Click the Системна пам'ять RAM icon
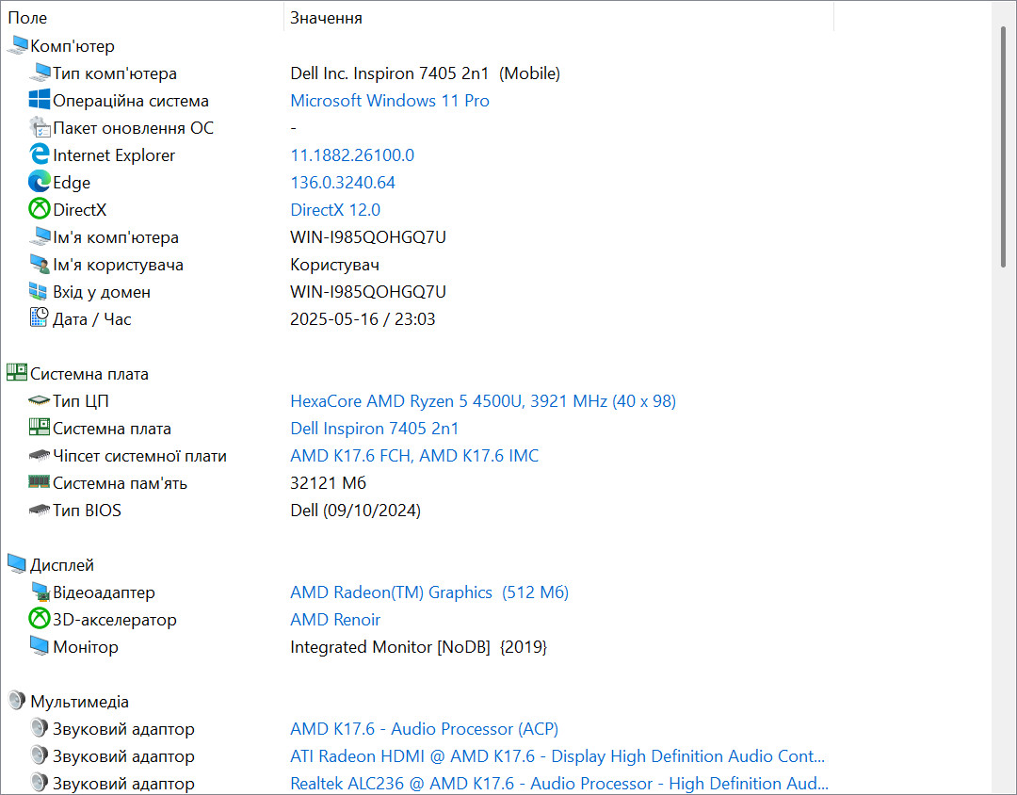The image size is (1017, 795). pos(40,482)
